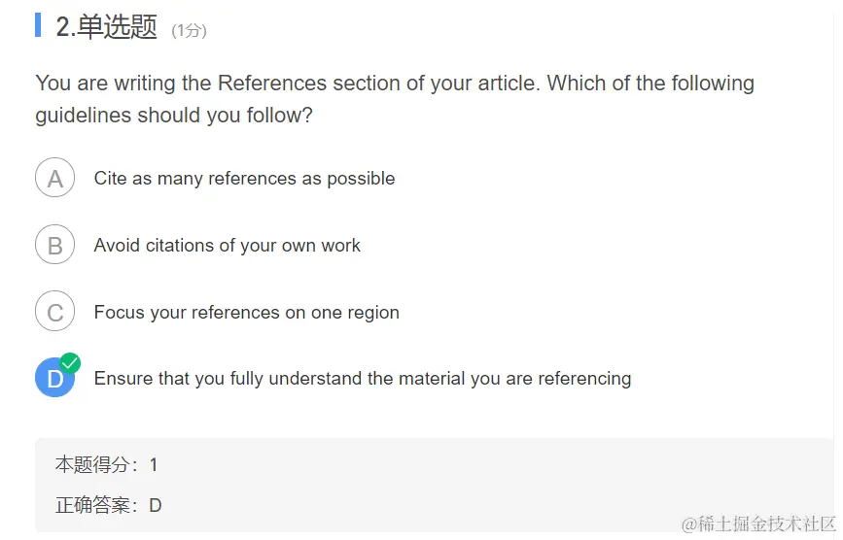Click the green checkmark badge on option D

pos(70,363)
